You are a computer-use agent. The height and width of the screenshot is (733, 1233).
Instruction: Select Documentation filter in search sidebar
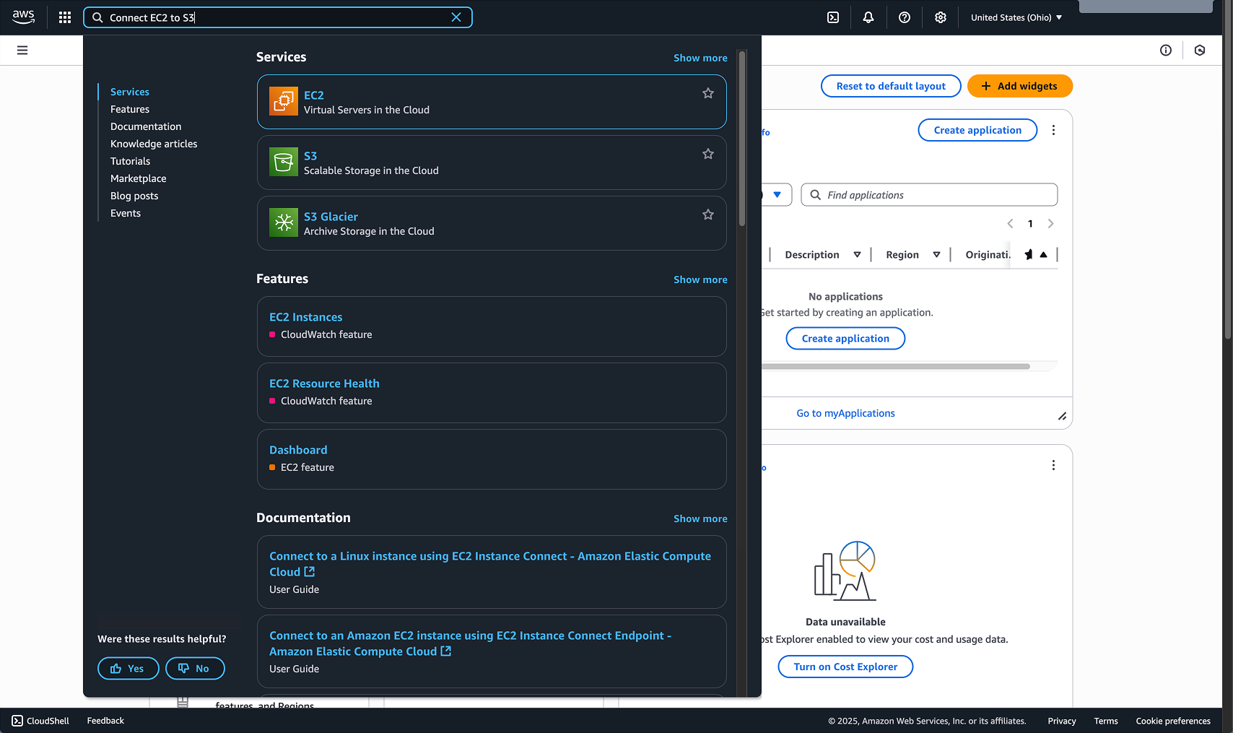point(146,126)
